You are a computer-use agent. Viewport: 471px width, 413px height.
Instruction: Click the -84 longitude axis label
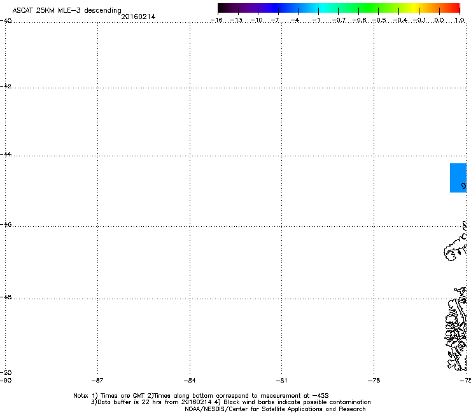[190, 381]
